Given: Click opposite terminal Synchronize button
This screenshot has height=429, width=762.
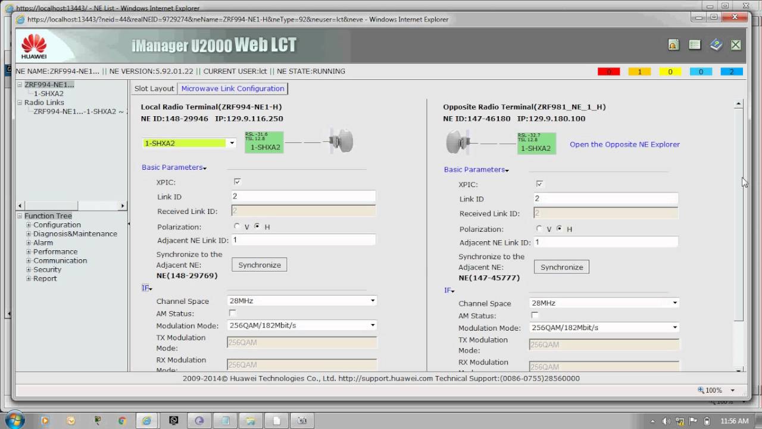Looking at the screenshot, I should pos(561,267).
